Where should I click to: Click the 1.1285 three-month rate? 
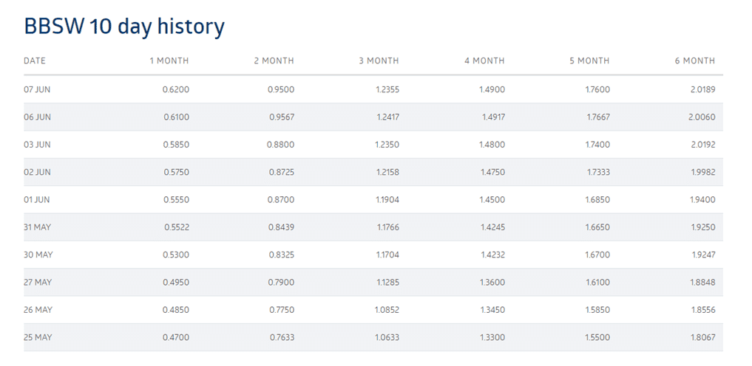388,283
